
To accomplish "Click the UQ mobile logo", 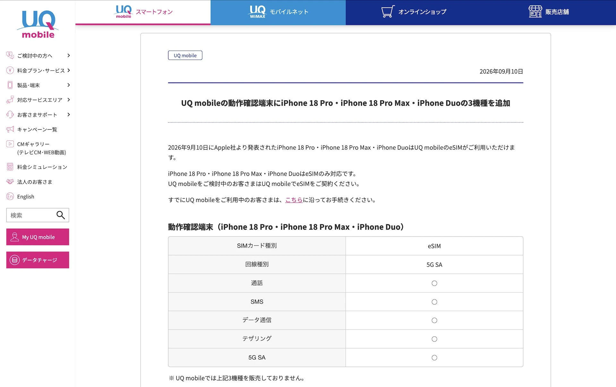I will (x=38, y=24).
